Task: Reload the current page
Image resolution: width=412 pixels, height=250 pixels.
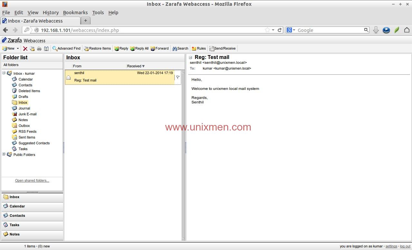Action: click(x=280, y=30)
